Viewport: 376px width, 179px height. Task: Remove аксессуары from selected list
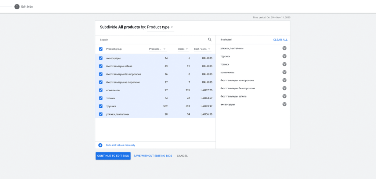(x=284, y=104)
